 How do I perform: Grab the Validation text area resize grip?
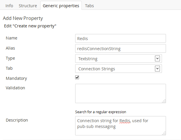click(x=164, y=101)
